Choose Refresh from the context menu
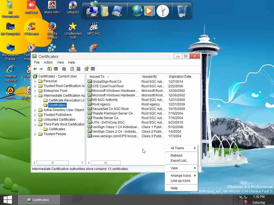 pos(181,156)
